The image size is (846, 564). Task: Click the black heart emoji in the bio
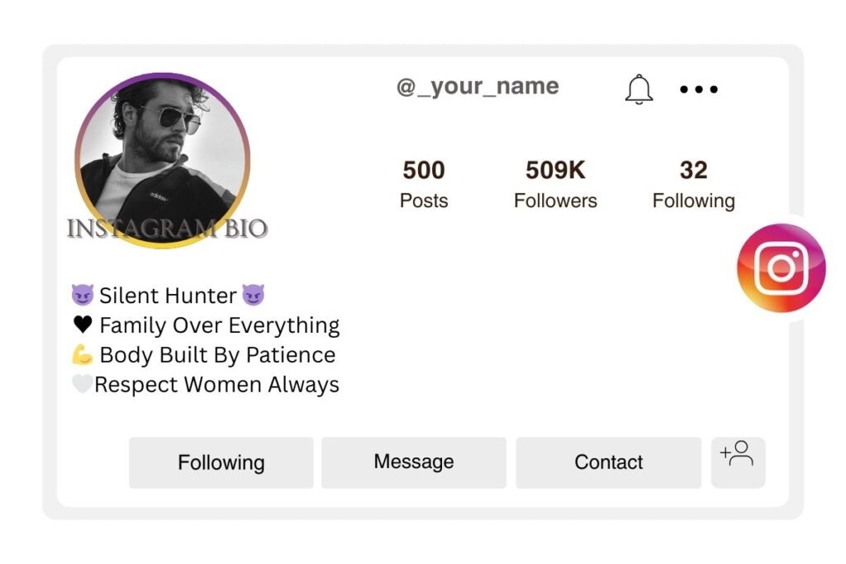click(82, 325)
